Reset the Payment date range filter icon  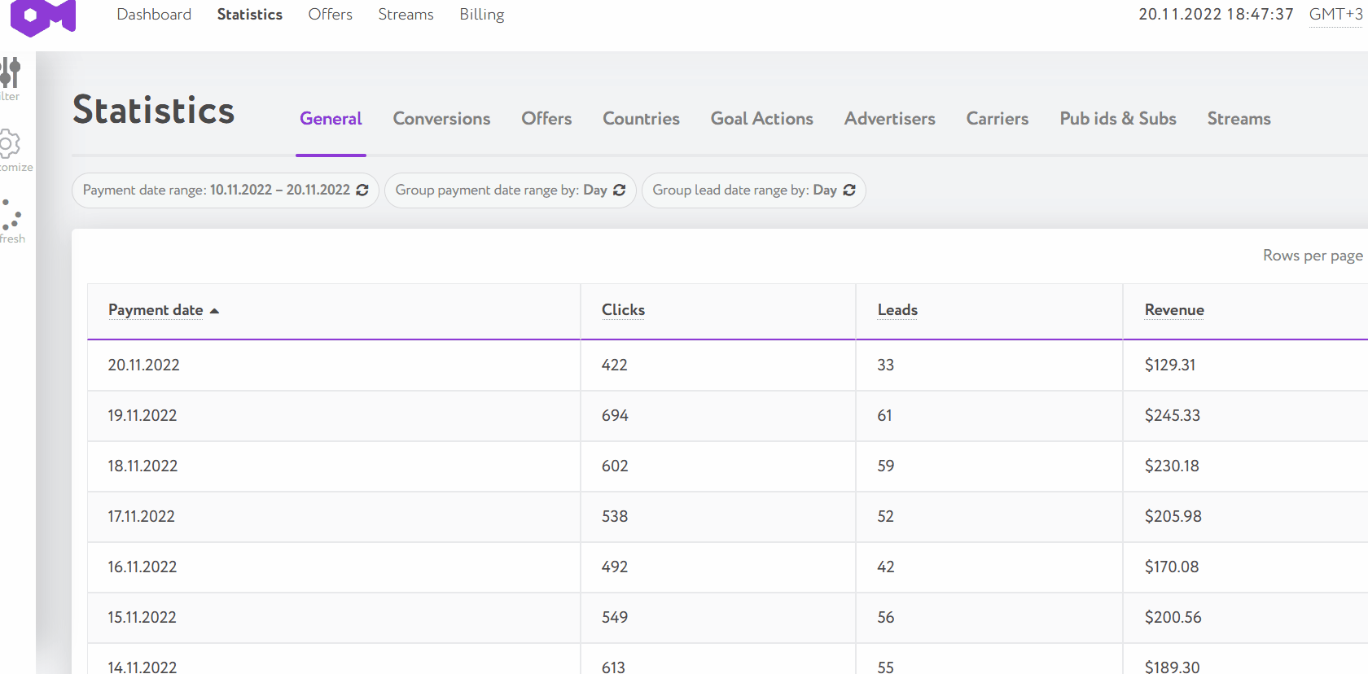pos(362,190)
